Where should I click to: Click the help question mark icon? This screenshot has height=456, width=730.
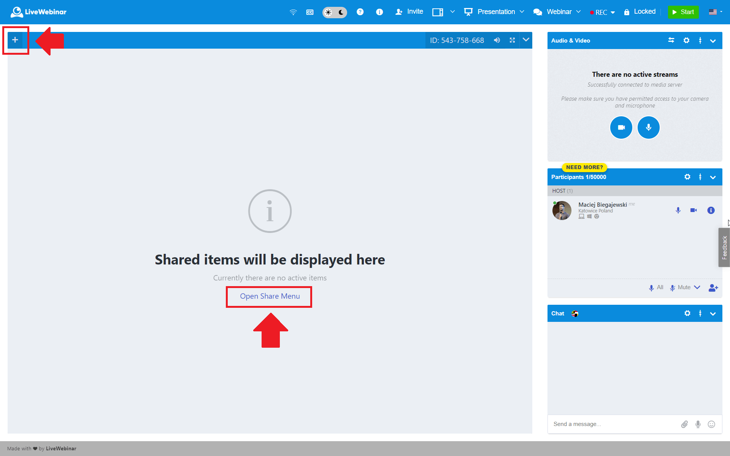pyautogui.click(x=360, y=12)
